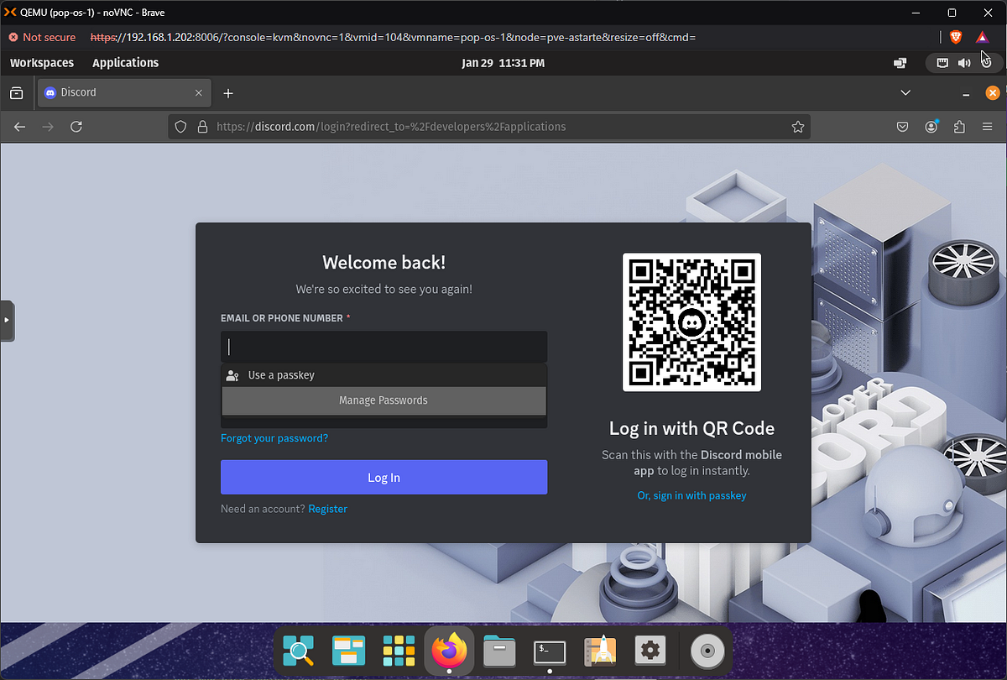
Task: Open the Firefox View icon left of tabs
Action: [16, 92]
